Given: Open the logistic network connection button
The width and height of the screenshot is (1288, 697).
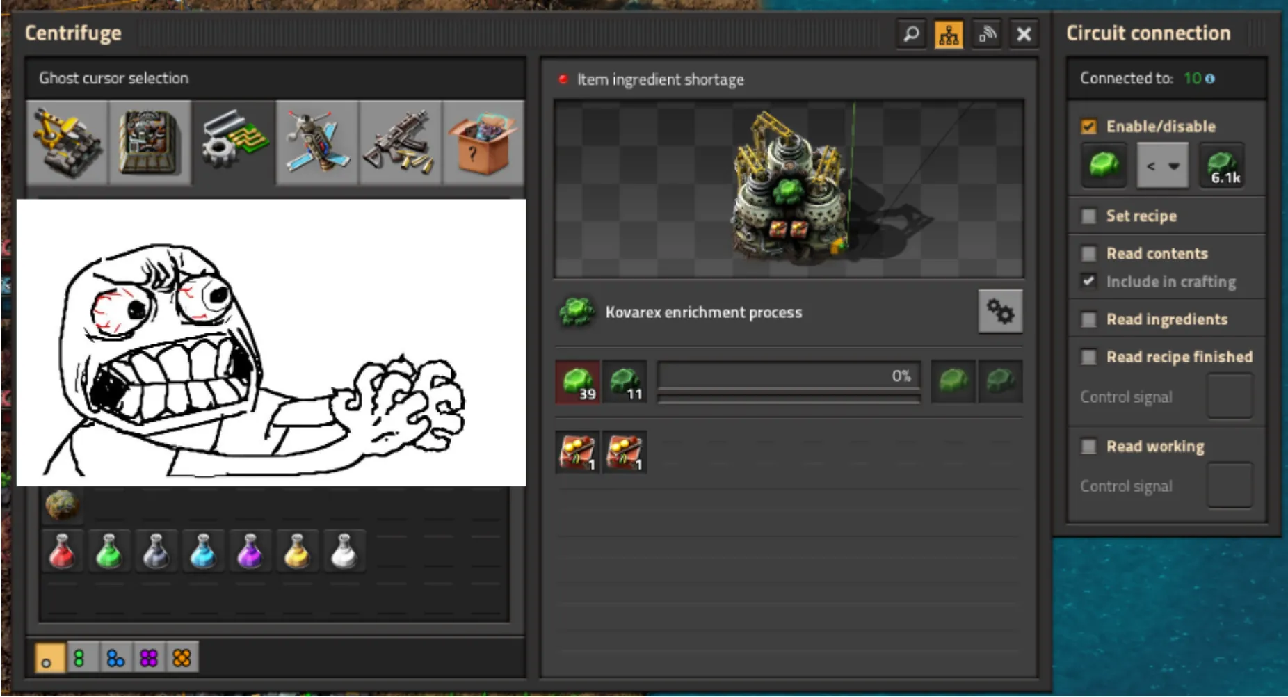Looking at the screenshot, I should [987, 34].
